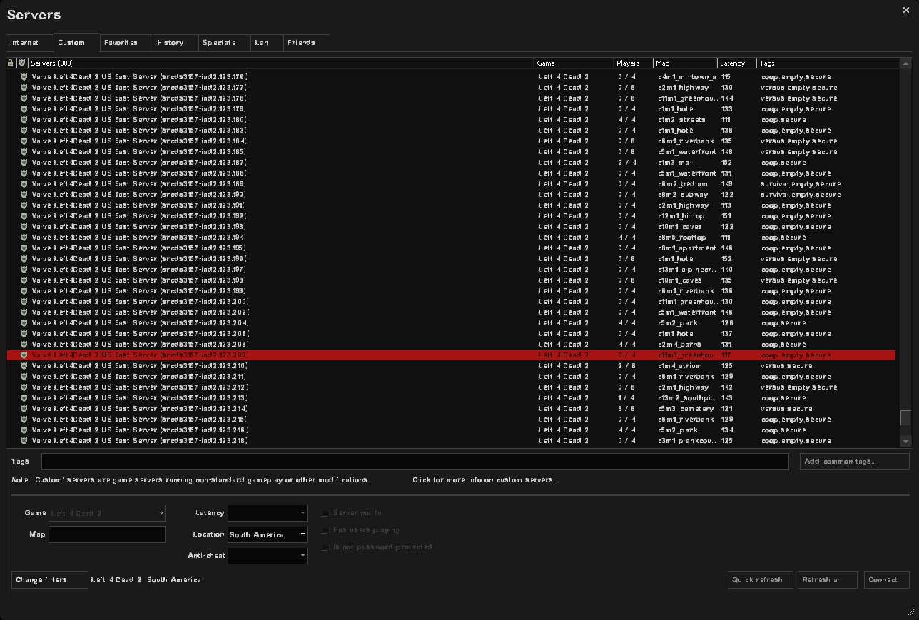Click shield icon of server ending 123.210
This screenshot has width=919, height=620.
(x=23, y=366)
